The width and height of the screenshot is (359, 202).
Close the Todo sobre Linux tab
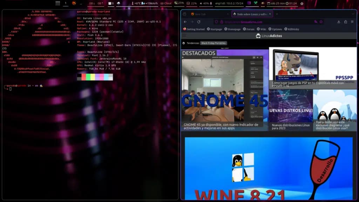[270, 14]
